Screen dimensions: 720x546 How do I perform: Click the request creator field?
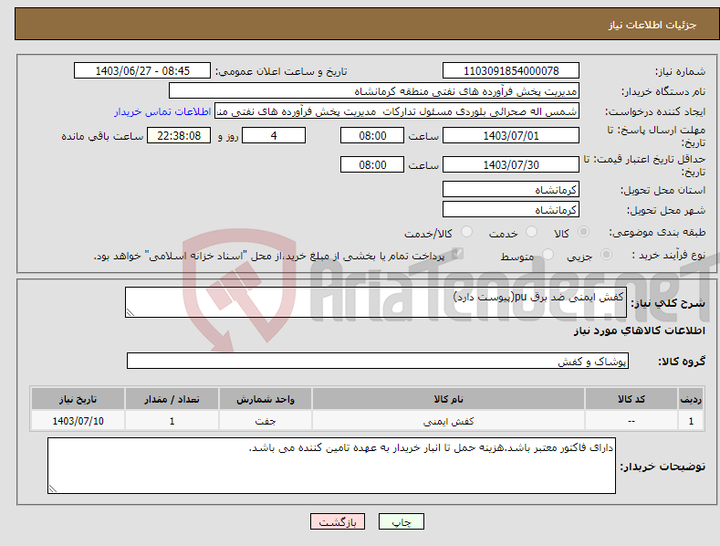(397, 111)
